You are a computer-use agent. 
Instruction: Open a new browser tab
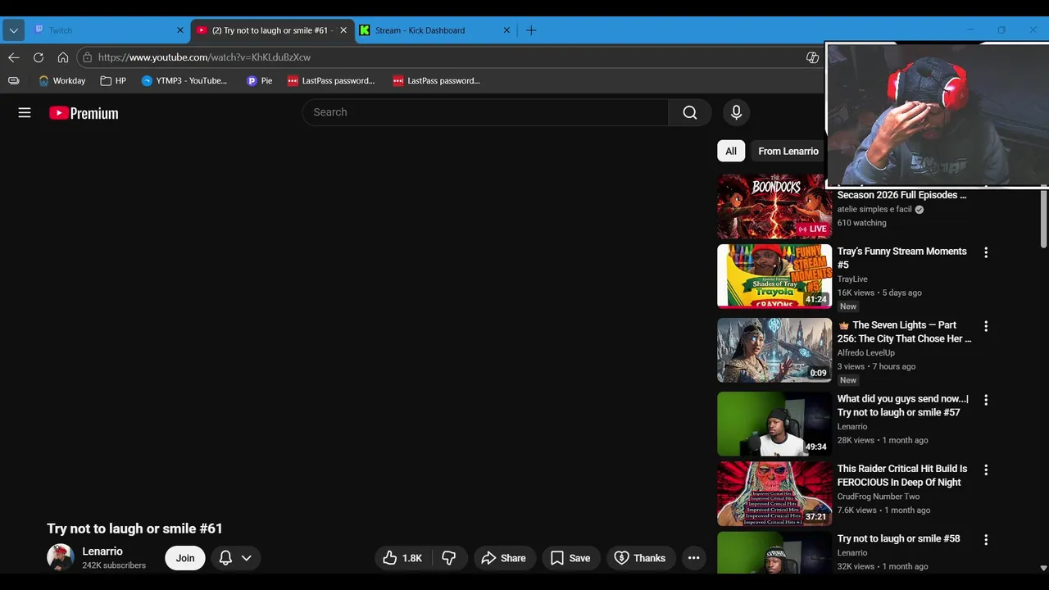point(531,30)
